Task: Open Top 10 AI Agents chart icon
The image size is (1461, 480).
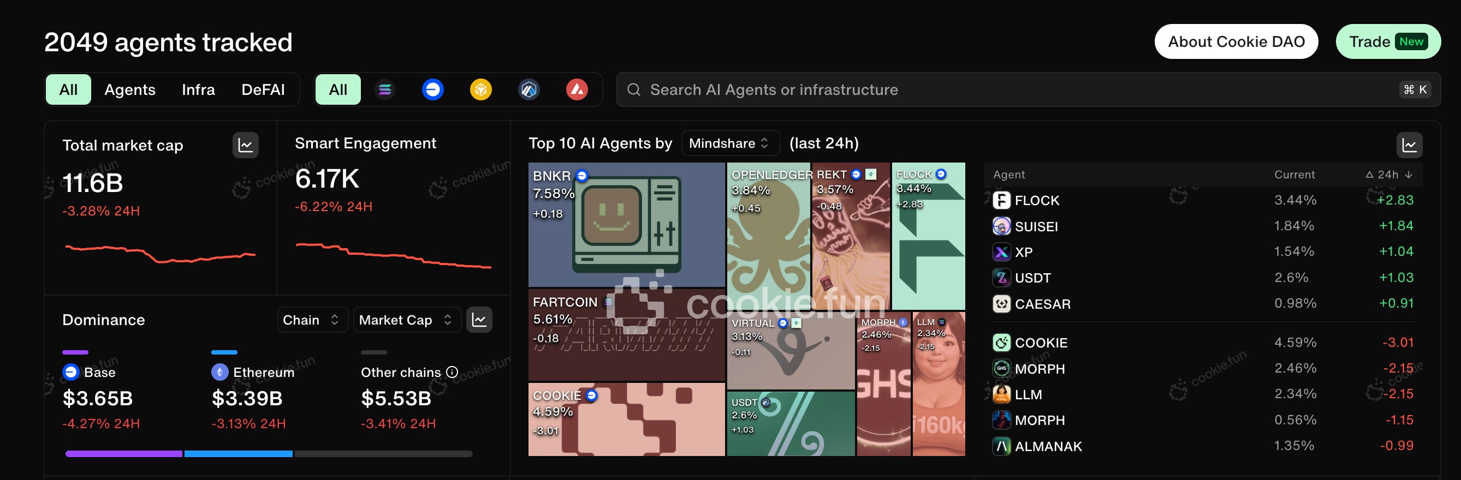Action: (1409, 146)
